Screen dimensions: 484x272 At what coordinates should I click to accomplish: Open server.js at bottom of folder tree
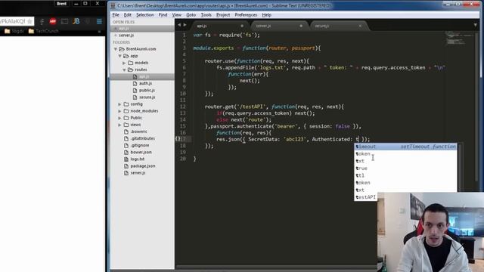pyautogui.click(x=138, y=173)
